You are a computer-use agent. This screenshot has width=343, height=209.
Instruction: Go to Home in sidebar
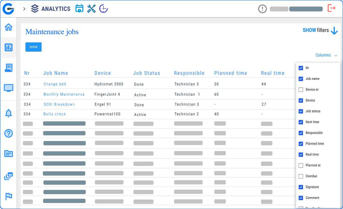click(9, 27)
